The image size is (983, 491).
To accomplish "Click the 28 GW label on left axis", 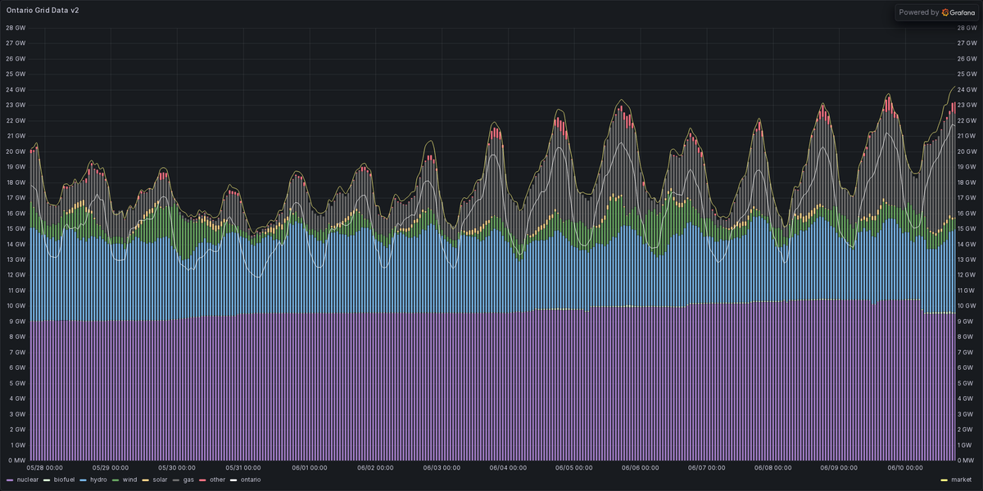I will click(16, 28).
